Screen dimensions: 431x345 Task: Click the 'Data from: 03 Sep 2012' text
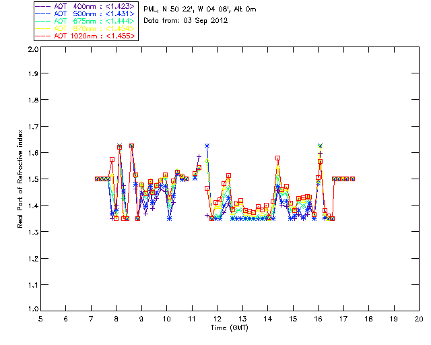[x=186, y=21]
